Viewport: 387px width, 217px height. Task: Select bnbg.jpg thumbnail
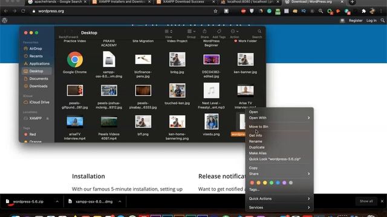(x=177, y=59)
